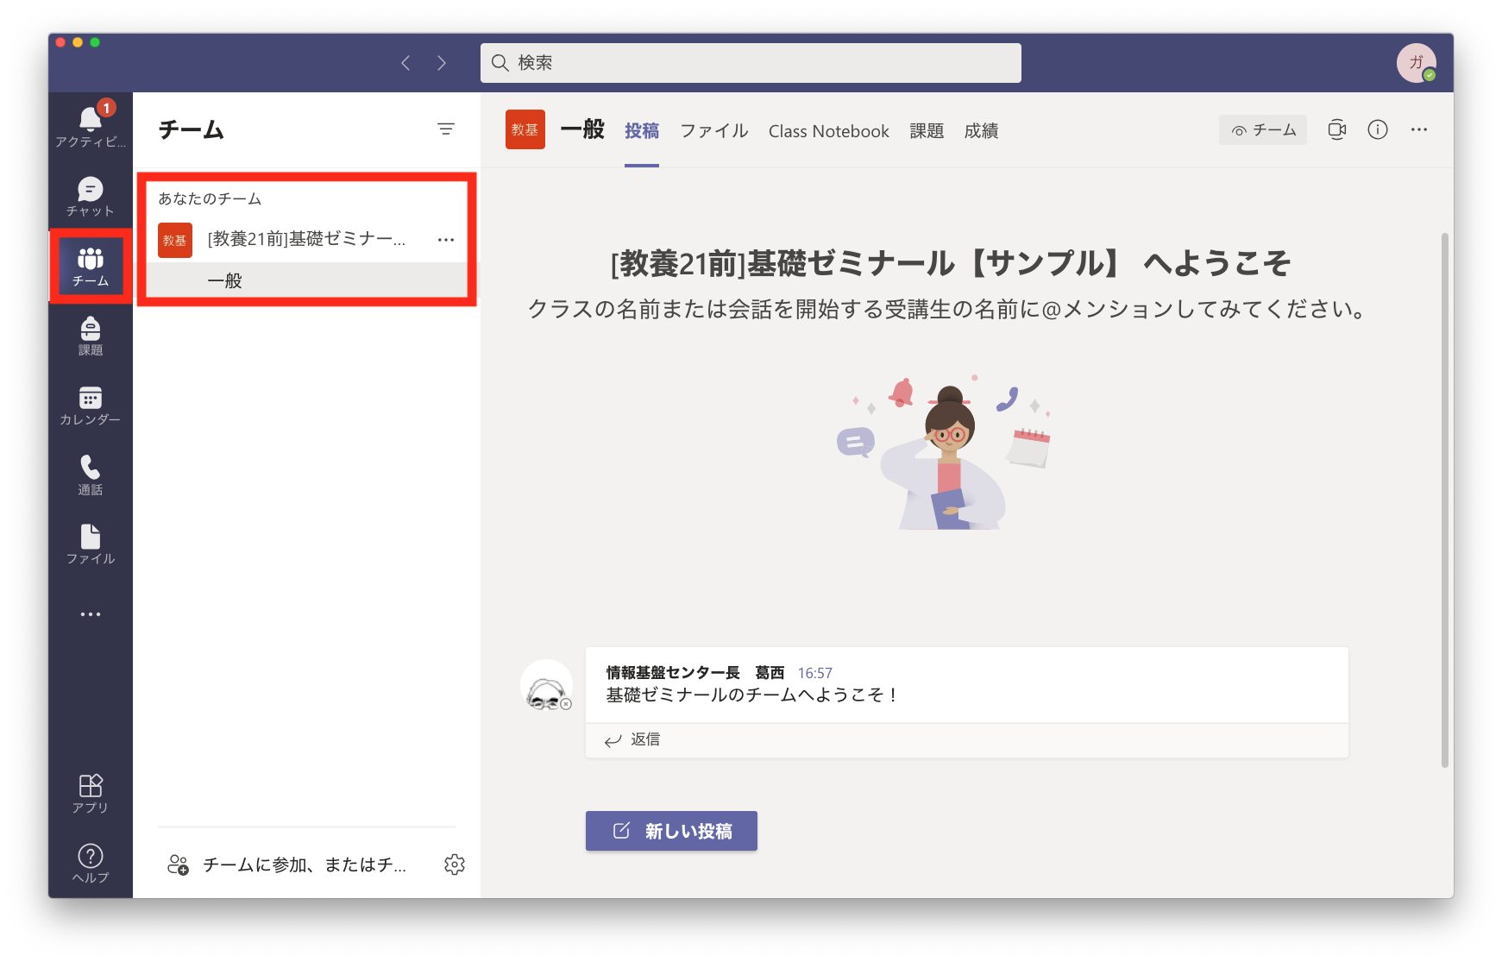Screen dimensions: 1502x962
Task: Open Chat in the left sidebar
Action: (91, 197)
